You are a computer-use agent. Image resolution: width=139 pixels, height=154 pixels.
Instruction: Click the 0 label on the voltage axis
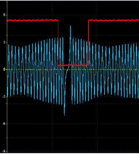tap(4, 69)
